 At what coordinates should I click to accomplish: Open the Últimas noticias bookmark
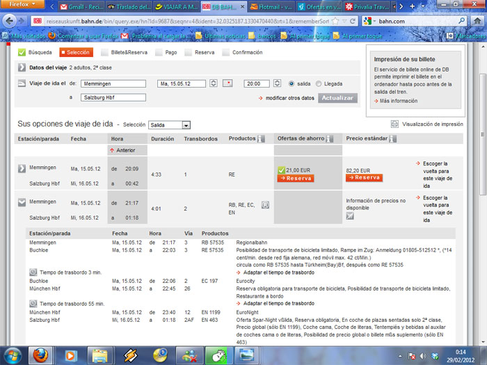point(221,36)
